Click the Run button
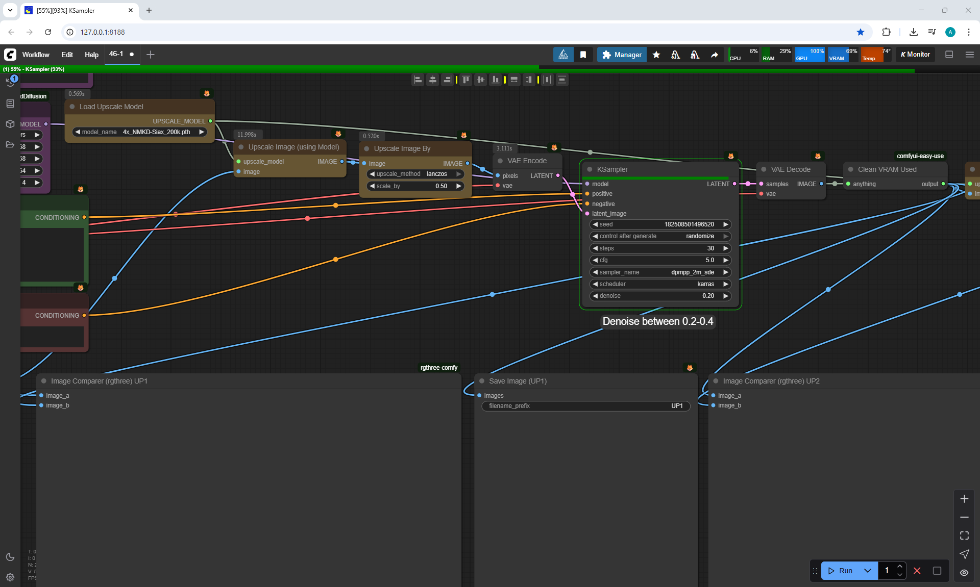This screenshot has height=587, width=980. (841, 571)
